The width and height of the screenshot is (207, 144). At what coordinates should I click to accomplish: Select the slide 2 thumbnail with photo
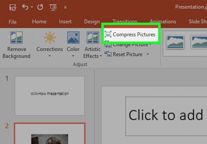[50, 134]
